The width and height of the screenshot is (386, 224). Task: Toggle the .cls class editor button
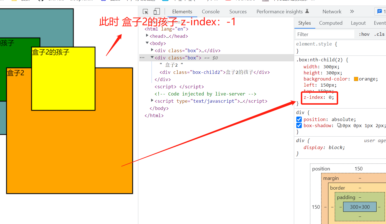click(x=379, y=34)
